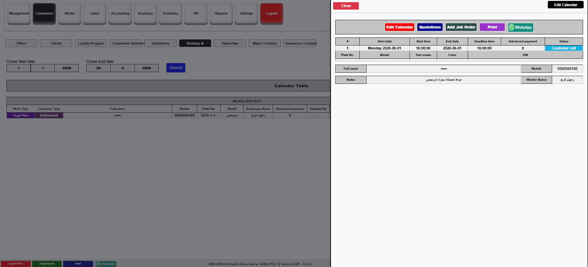Switch to the Offers tab
588x267 pixels.
[21, 43]
